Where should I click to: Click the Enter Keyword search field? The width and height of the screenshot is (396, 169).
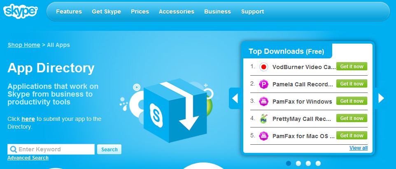pyautogui.click(x=51, y=149)
